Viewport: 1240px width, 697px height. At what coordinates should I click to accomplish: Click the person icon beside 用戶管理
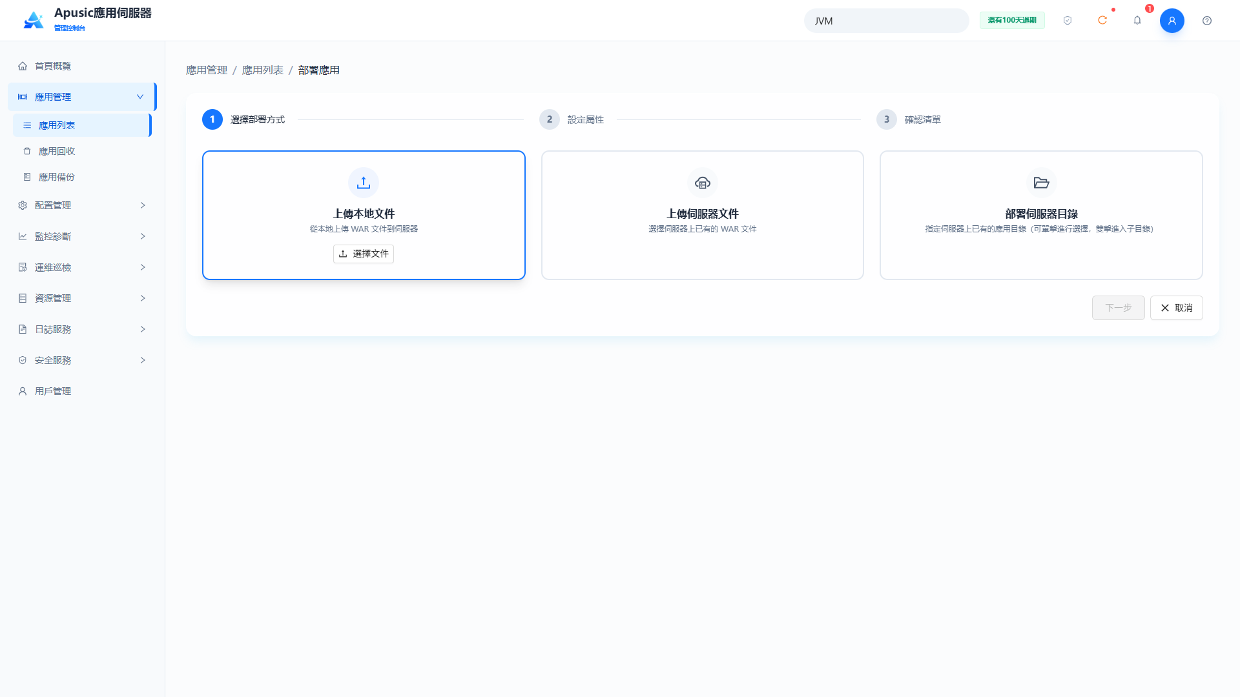[23, 391]
